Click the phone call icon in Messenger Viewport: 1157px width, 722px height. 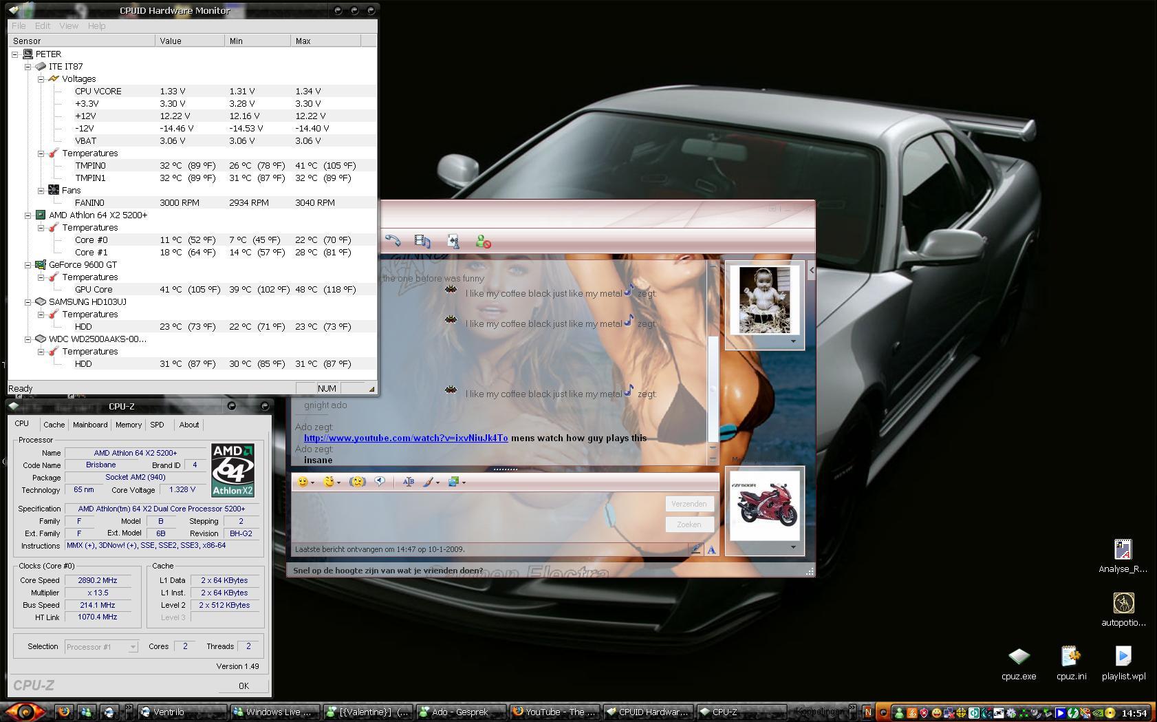(x=393, y=241)
